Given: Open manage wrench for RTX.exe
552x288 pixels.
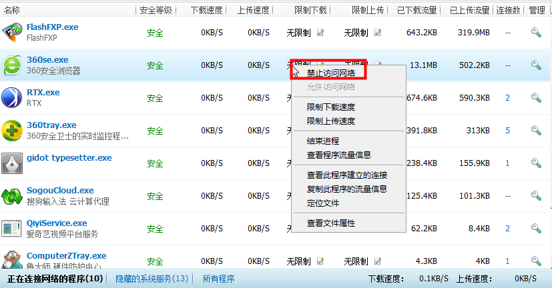Looking at the screenshot, I should tap(536, 98).
